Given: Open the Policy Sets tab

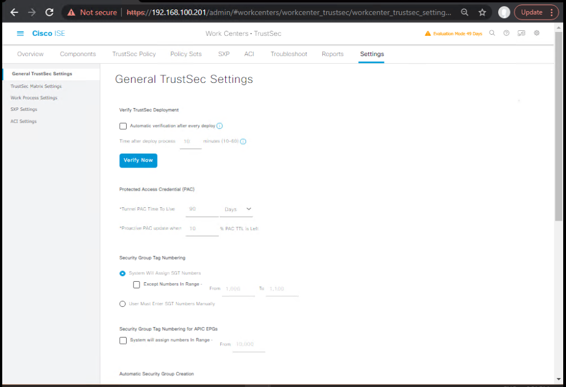Looking at the screenshot, I should [x=186, y=54].
